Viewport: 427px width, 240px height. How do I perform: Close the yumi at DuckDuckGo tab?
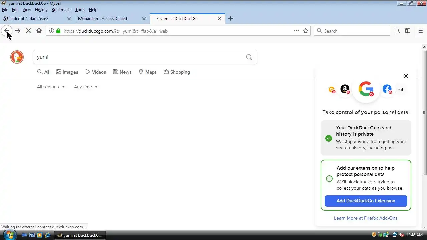tap(219, 19)
